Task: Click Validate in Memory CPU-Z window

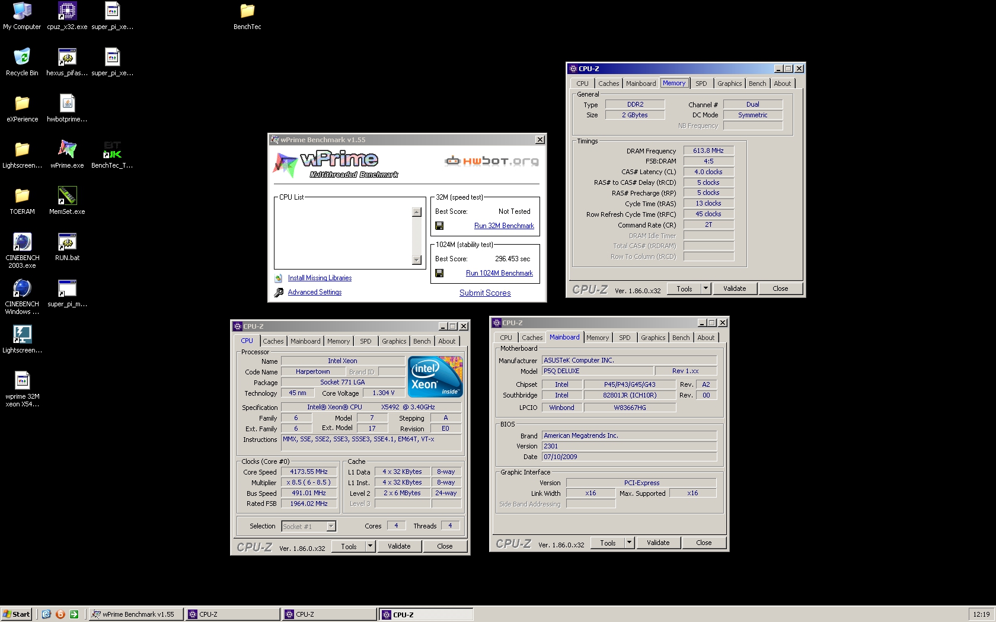Action: [735, 288]
